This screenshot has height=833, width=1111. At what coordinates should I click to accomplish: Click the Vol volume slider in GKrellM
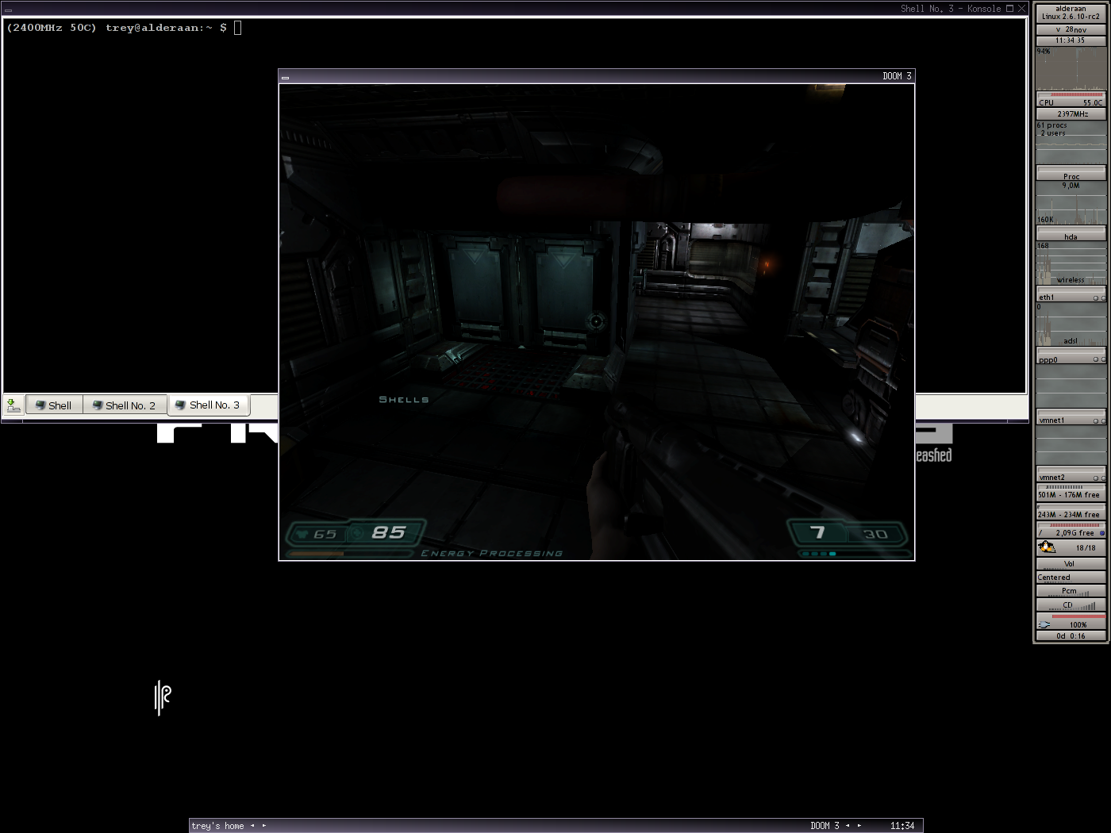[1071, 564]
